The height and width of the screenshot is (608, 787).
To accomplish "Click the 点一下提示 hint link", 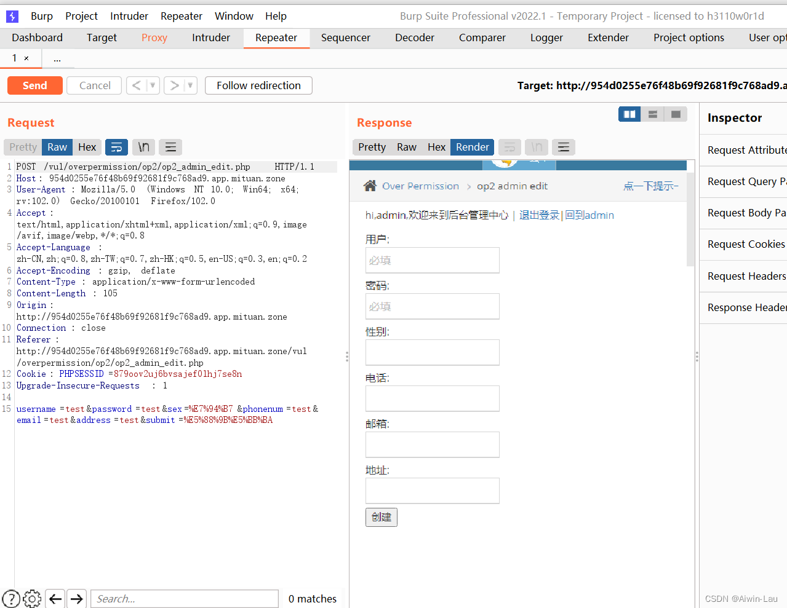I will 650,186.
